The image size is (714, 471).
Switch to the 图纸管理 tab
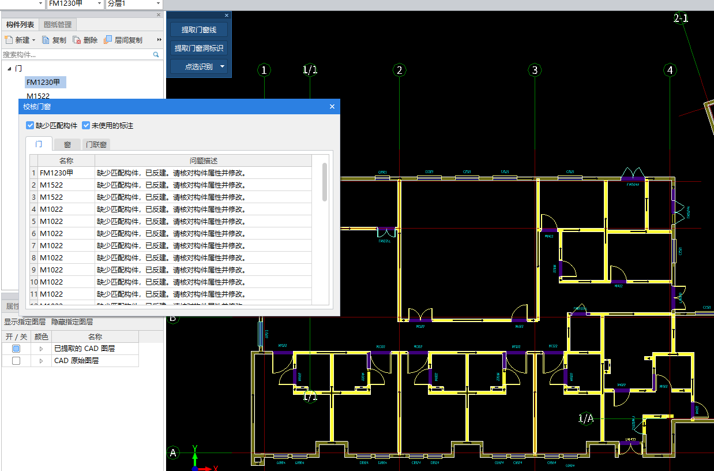point(58,25)
